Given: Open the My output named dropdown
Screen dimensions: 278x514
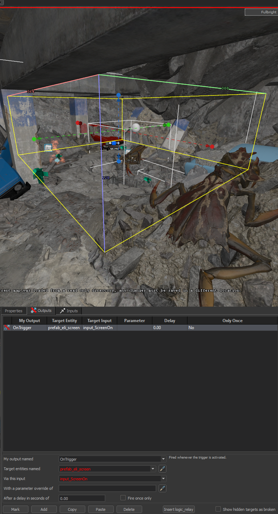Looking at the screenshot, I should pos(163,459).
